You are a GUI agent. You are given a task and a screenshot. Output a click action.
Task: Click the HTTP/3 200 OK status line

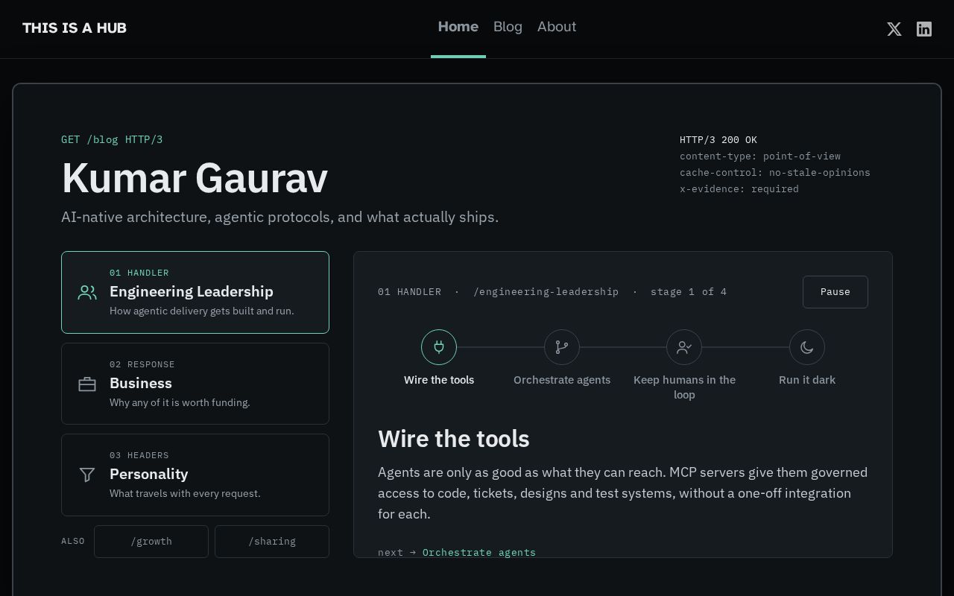coord(718,139)
